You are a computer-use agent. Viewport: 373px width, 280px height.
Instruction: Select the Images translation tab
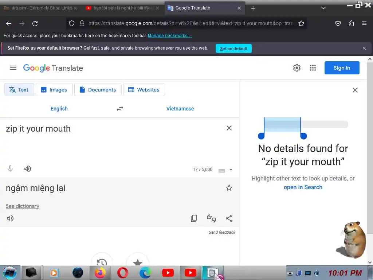coord(54,90)
